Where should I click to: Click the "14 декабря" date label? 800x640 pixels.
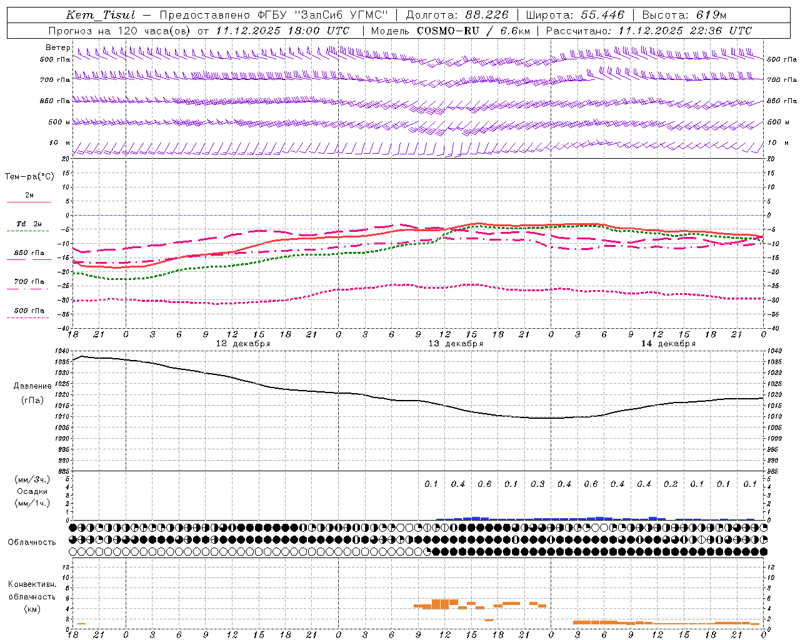[x=668, y=344]
